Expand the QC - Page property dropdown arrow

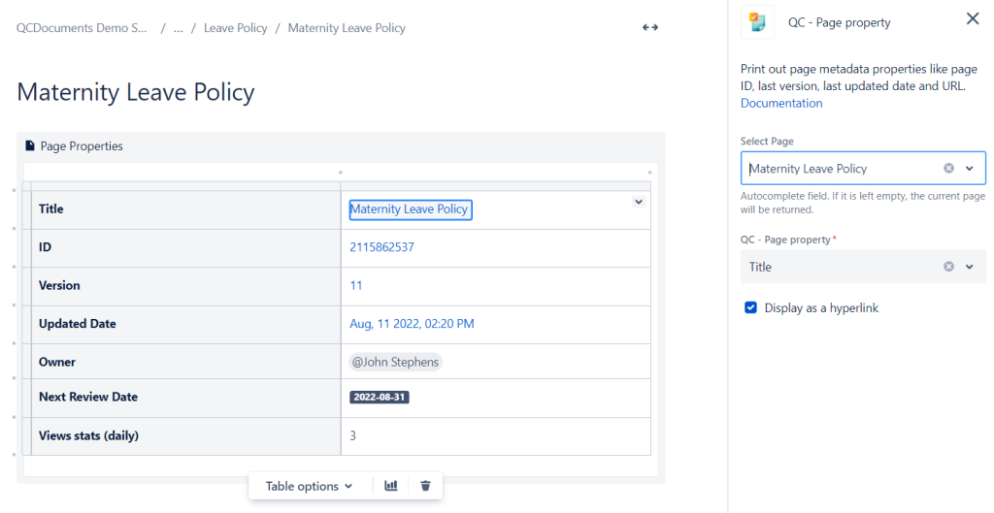click(x=970, y=267)
